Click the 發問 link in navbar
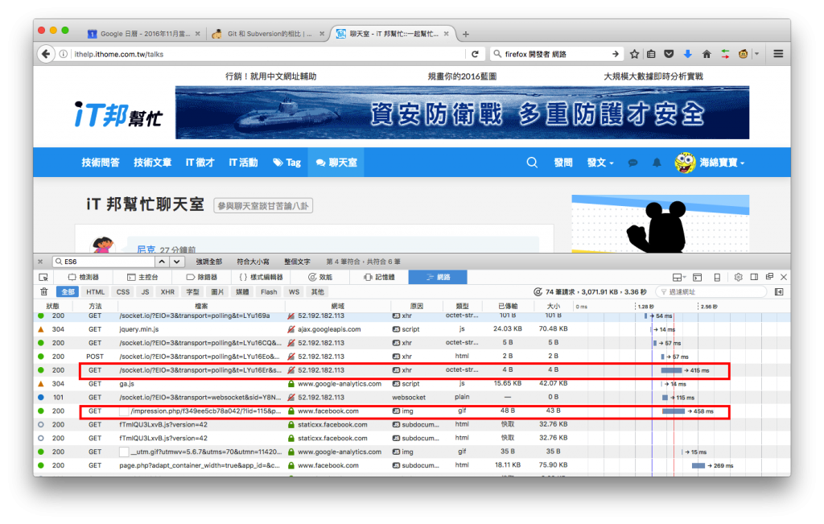The width and height of the screenshot is (824, 524). point(563,163)
